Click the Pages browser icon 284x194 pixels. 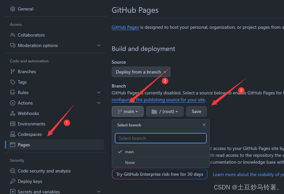coord(13,145)
